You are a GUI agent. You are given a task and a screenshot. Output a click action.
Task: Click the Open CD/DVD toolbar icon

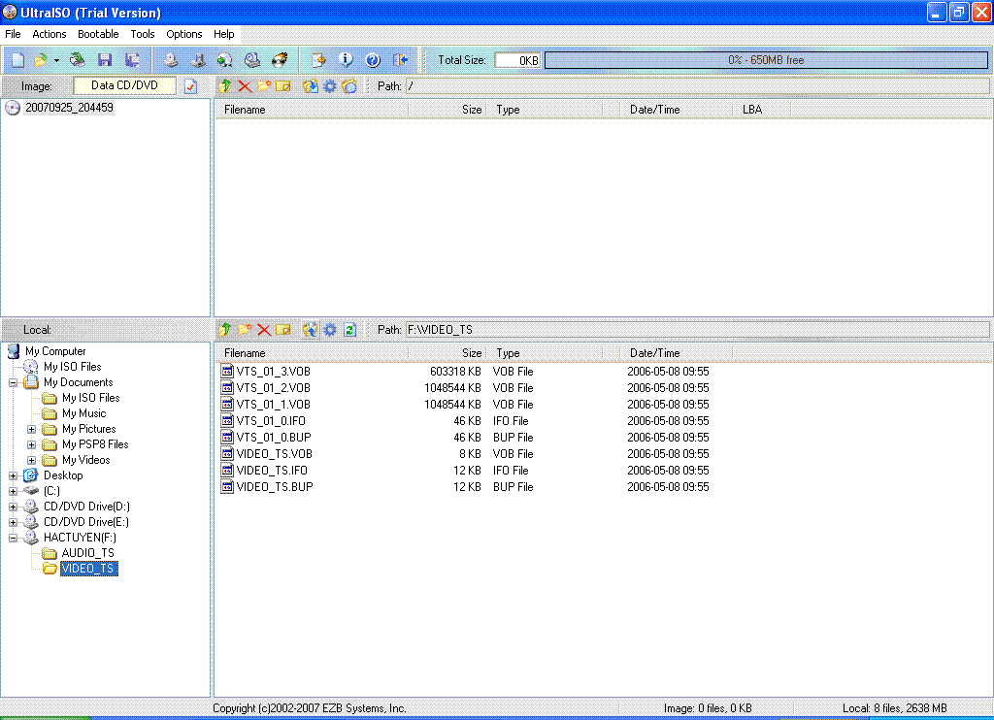[78, 59]
